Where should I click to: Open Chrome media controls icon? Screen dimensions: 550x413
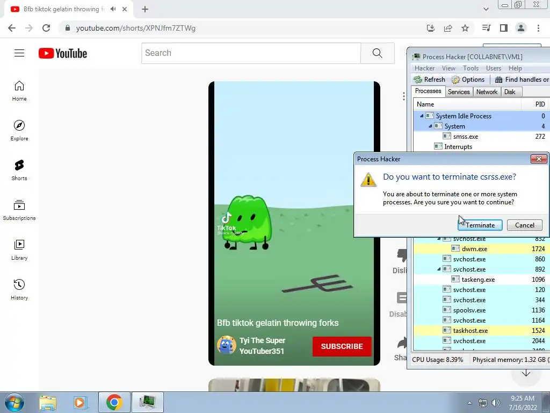pos(486,28)
